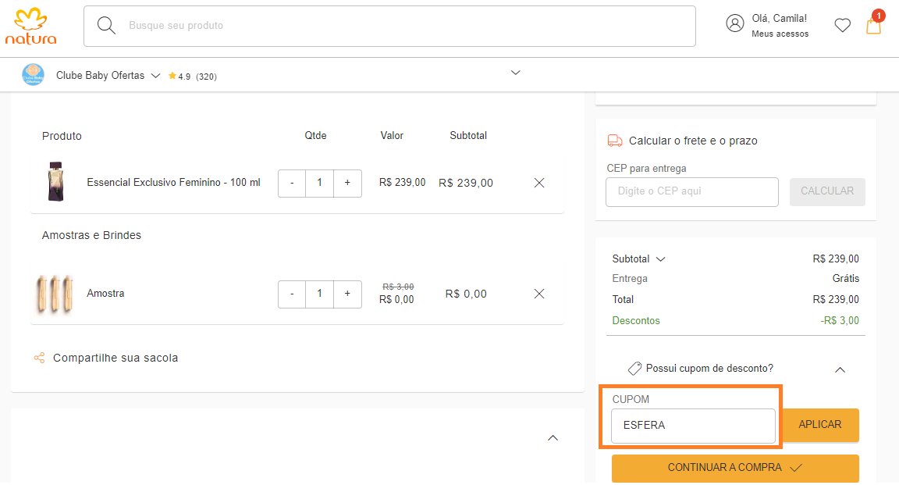Image resolution: width=899 pixels, height=485 pixels.
Task: Click the 'Descontos' -R$ 3,00 line
Action: pos(736,321)
